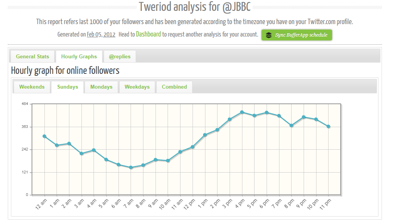Click the 12 am data point
Image resolution: width=396 pixels, height=222 pixels.
point(44,136)
